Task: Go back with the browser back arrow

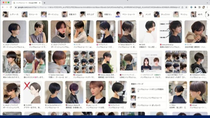Action: tap(3, 7)
